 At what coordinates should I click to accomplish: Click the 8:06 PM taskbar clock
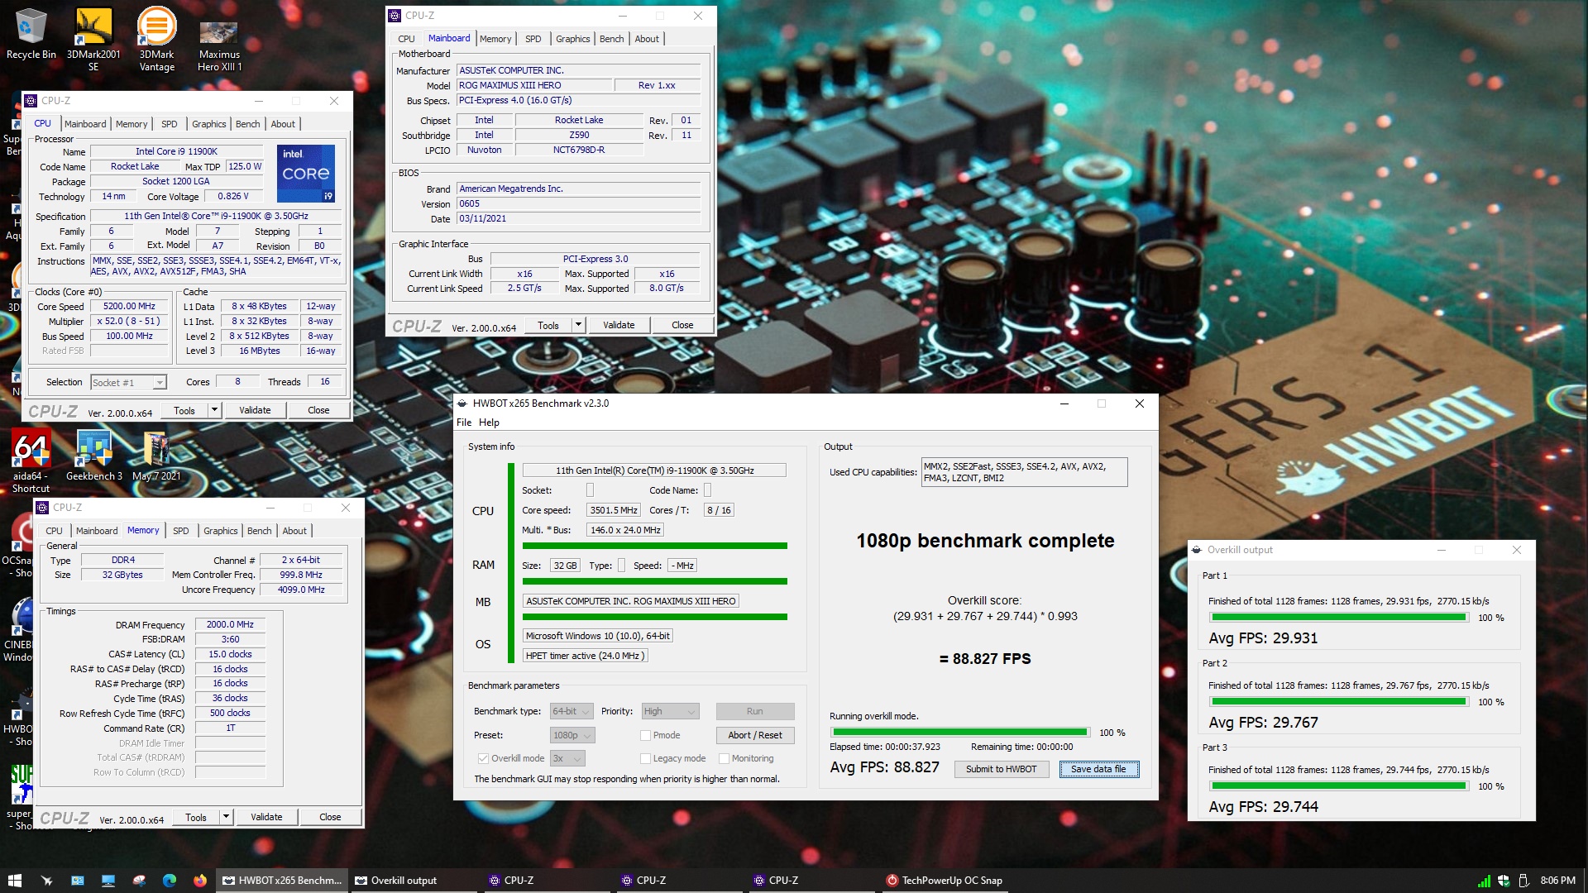tap(1557, 881)
